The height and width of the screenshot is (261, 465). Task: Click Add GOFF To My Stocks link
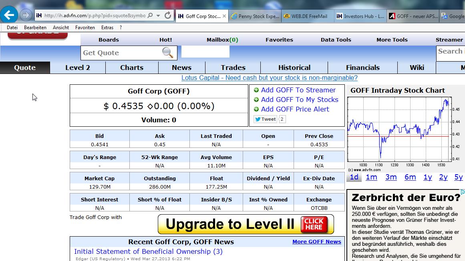pos(300,100)
